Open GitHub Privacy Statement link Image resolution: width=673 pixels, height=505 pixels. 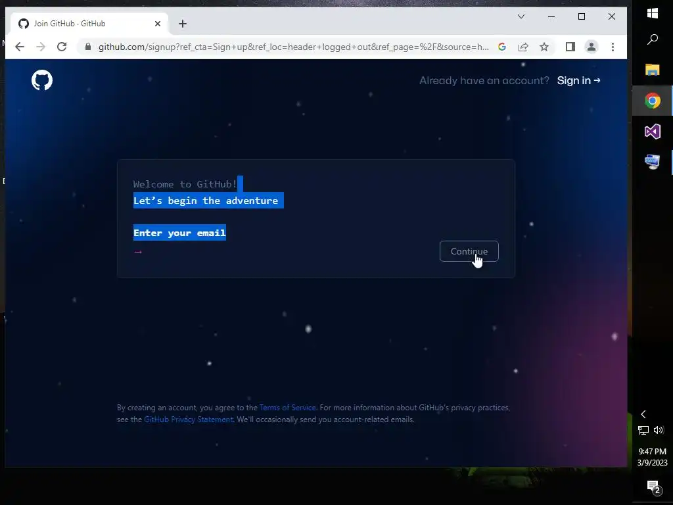189,420
